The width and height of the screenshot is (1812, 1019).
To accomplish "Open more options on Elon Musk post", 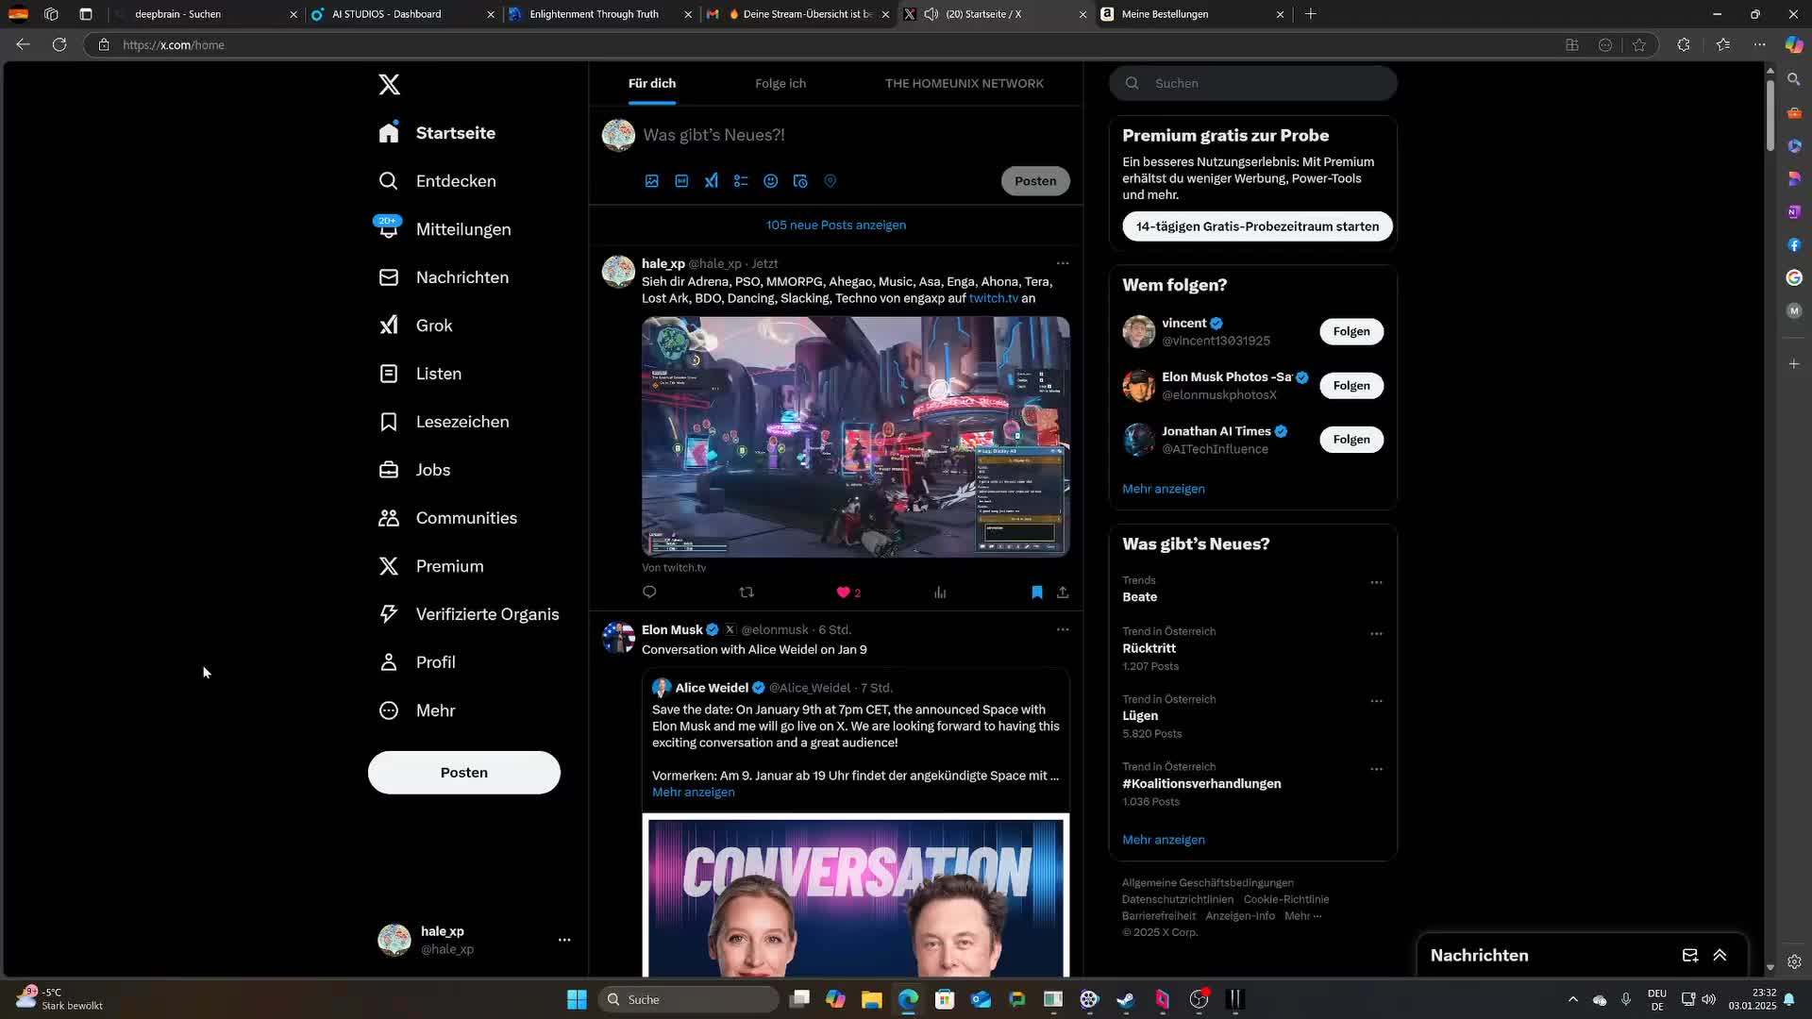I will coord(1063,629).
